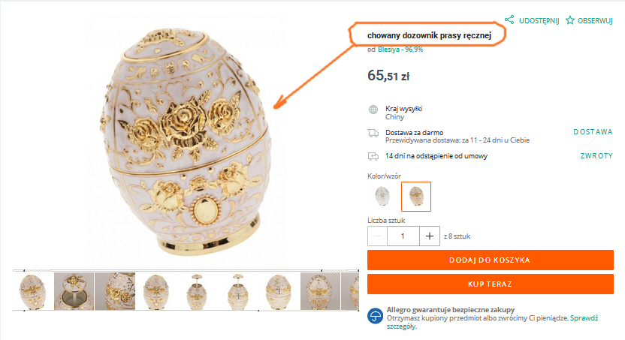Click the quantity input field
Screen dimensions: 625x340
(x=403, y=236)
